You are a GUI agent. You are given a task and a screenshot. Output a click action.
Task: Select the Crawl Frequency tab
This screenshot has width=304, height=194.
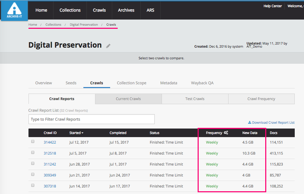click(x=261, y=99)
